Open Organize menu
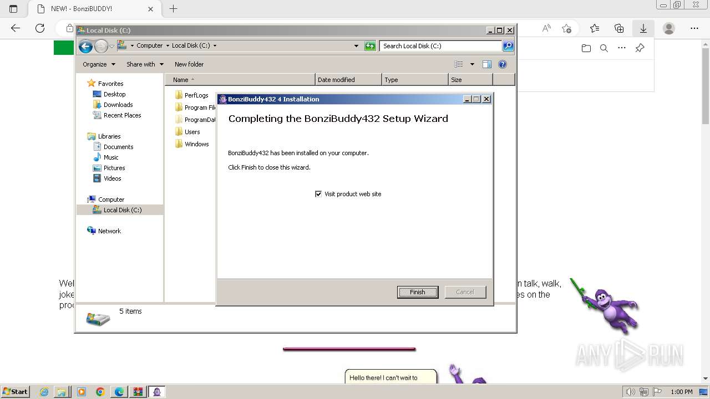This screenshot has width=710, height=399. tap(99, 64)
